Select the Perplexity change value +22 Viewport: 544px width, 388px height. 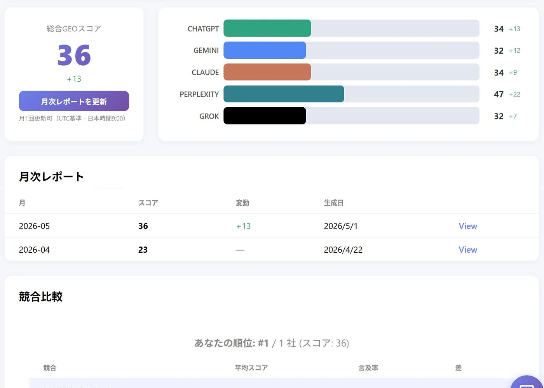[514, 94]
